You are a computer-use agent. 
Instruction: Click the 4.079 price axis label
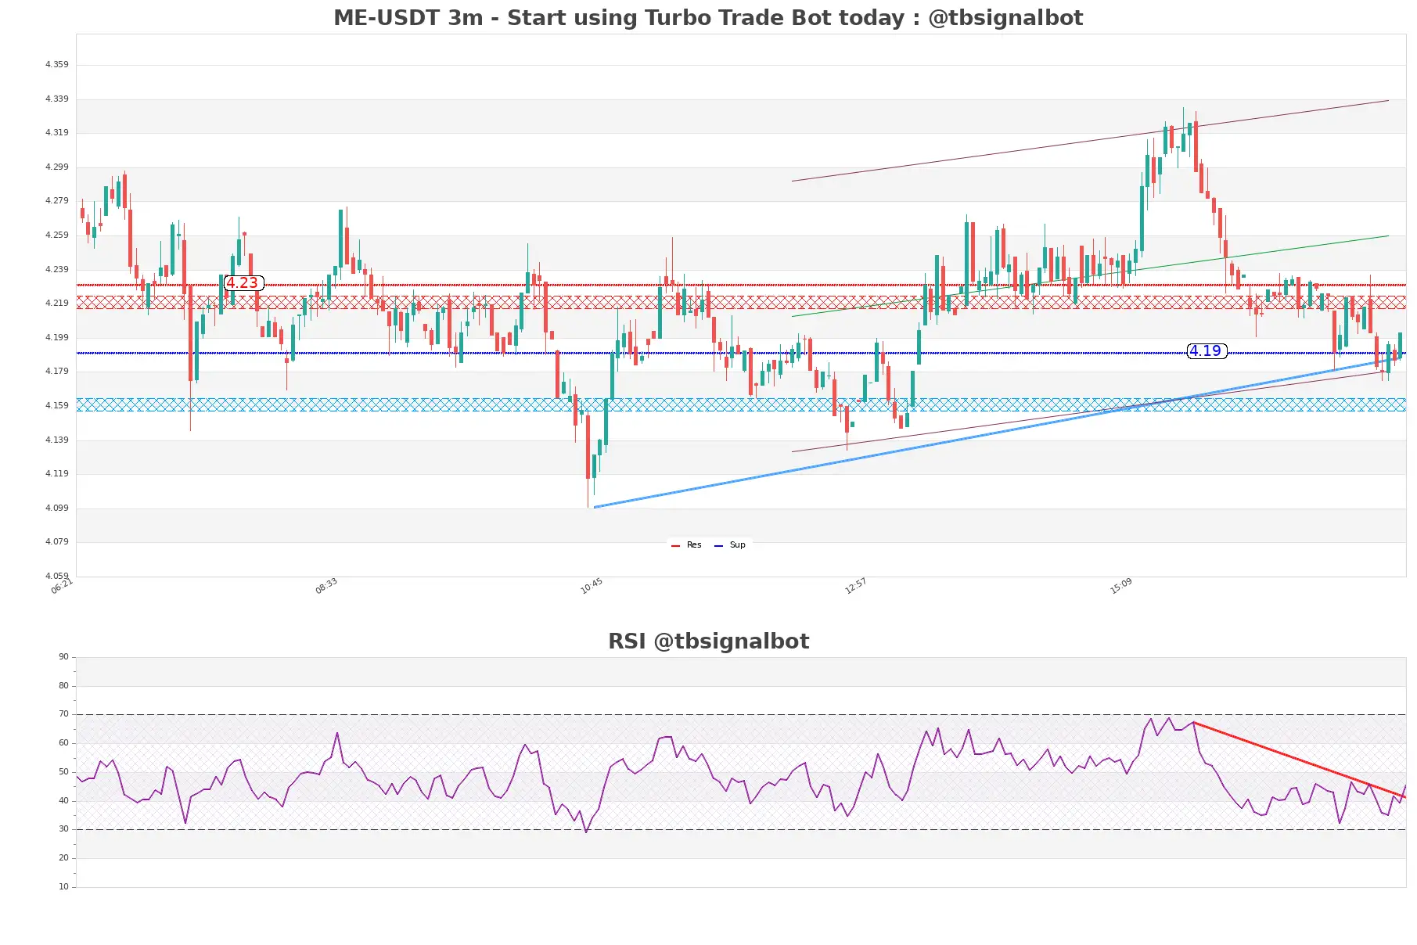tap(56, 541)
